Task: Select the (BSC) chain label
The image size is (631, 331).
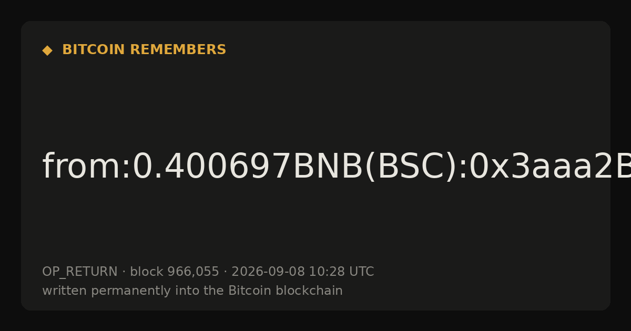Action: click(410, 167)
